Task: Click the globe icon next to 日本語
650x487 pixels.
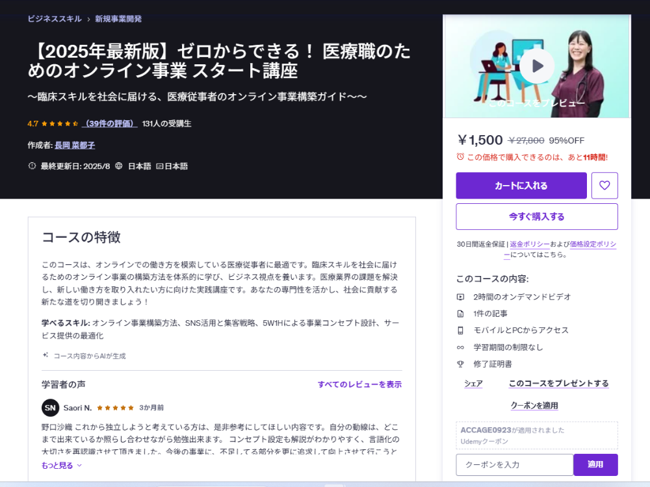Action: click(118, 166)
